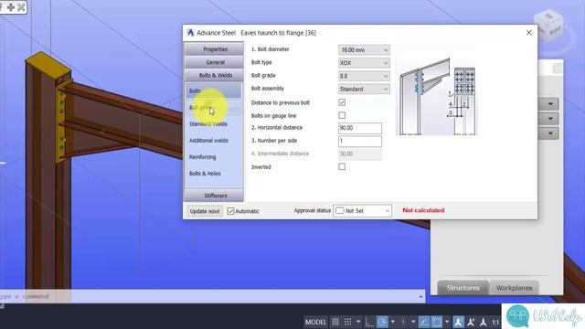Toggle snap mode dotted grid icon
The width and height of the screenshot is (585, 329).
click(x=347, y=322)
